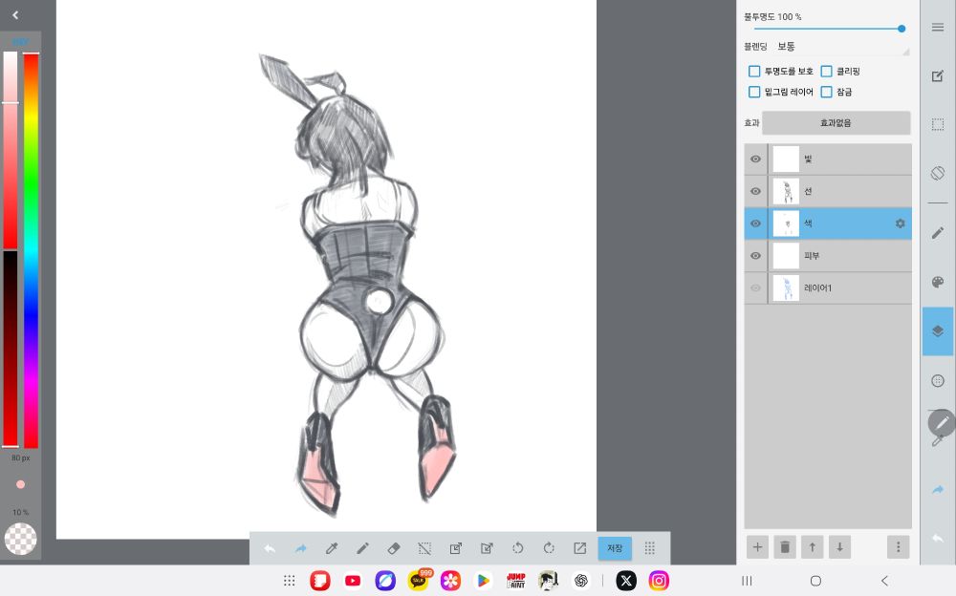Hide the 빛 layer

(x=755, y=160)
